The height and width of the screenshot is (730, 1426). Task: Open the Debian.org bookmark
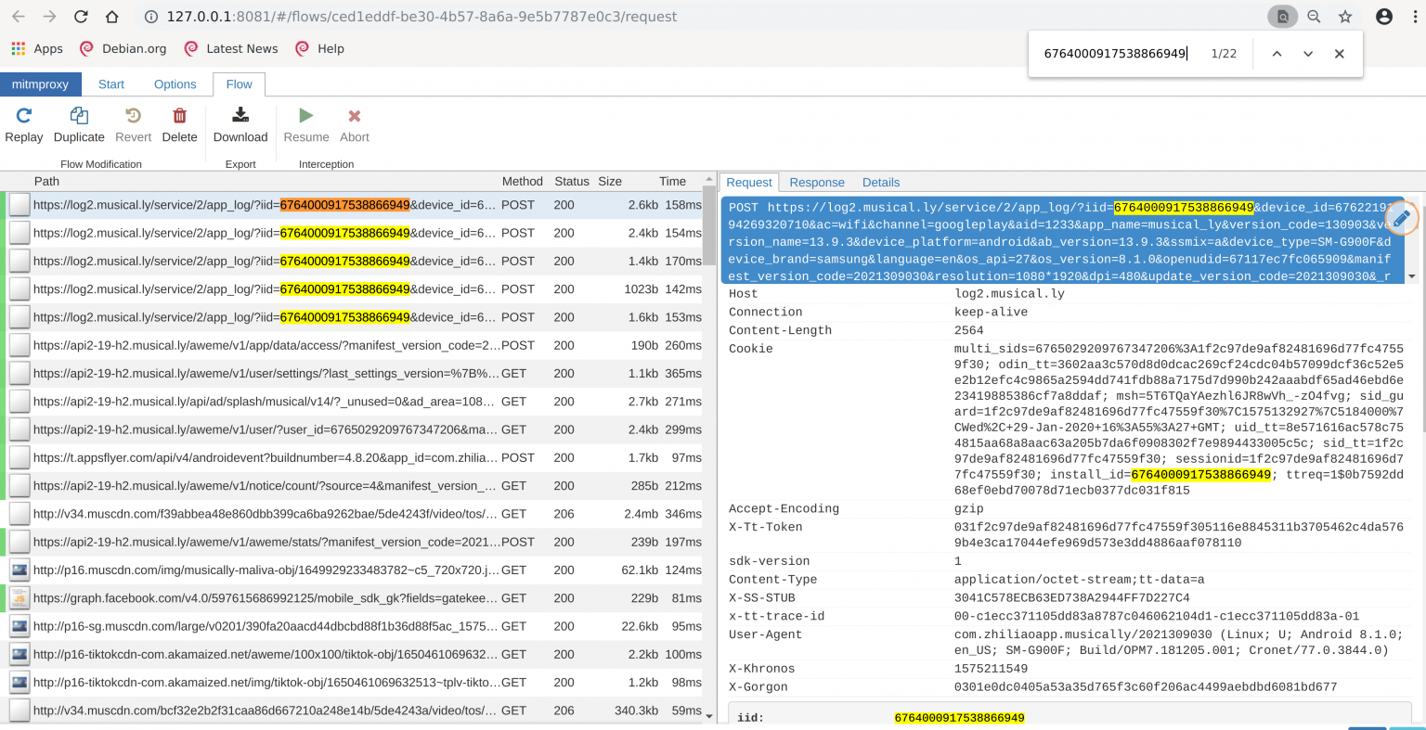point(123,48)
